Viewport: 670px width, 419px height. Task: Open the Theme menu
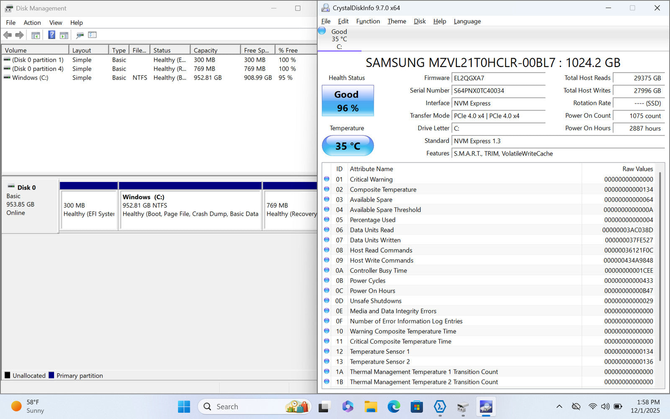coord(397,21)
